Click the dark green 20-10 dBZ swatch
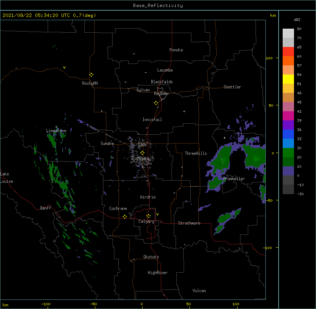The width and height of the screenshot is (316, 309). tap(288, 161)
